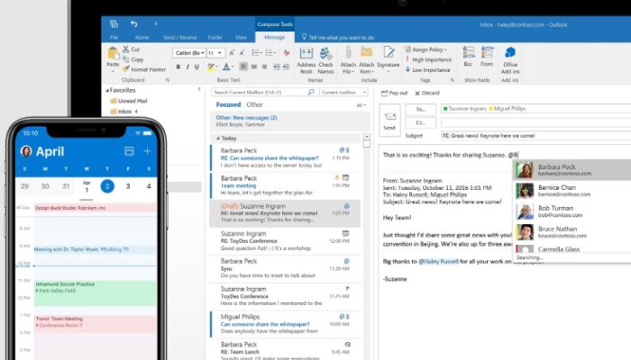Tap date 2 on phone calendar

click(107, 186)
